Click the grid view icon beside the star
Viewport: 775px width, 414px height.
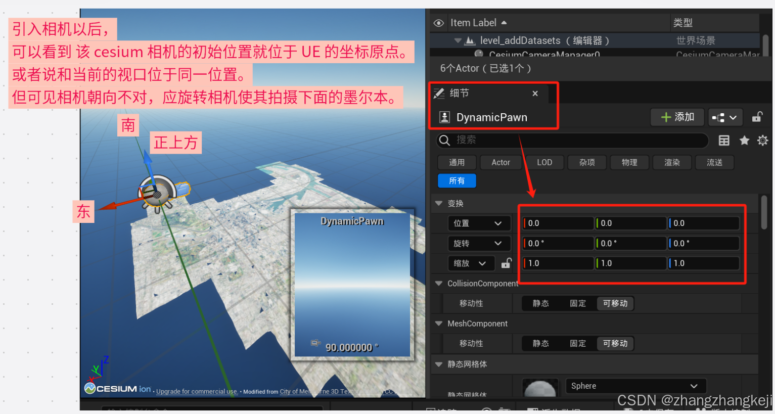point(725,141)
